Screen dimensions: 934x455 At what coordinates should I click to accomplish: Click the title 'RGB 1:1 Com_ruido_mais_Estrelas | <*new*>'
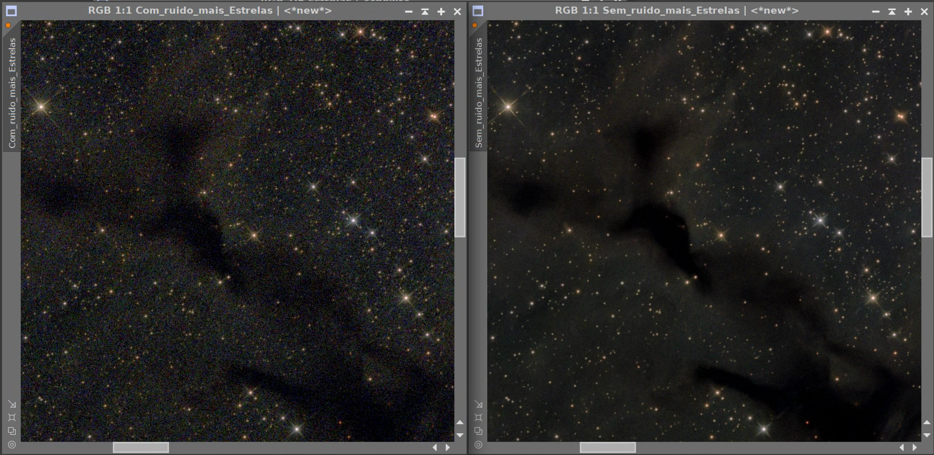click(x=210, y=11)
